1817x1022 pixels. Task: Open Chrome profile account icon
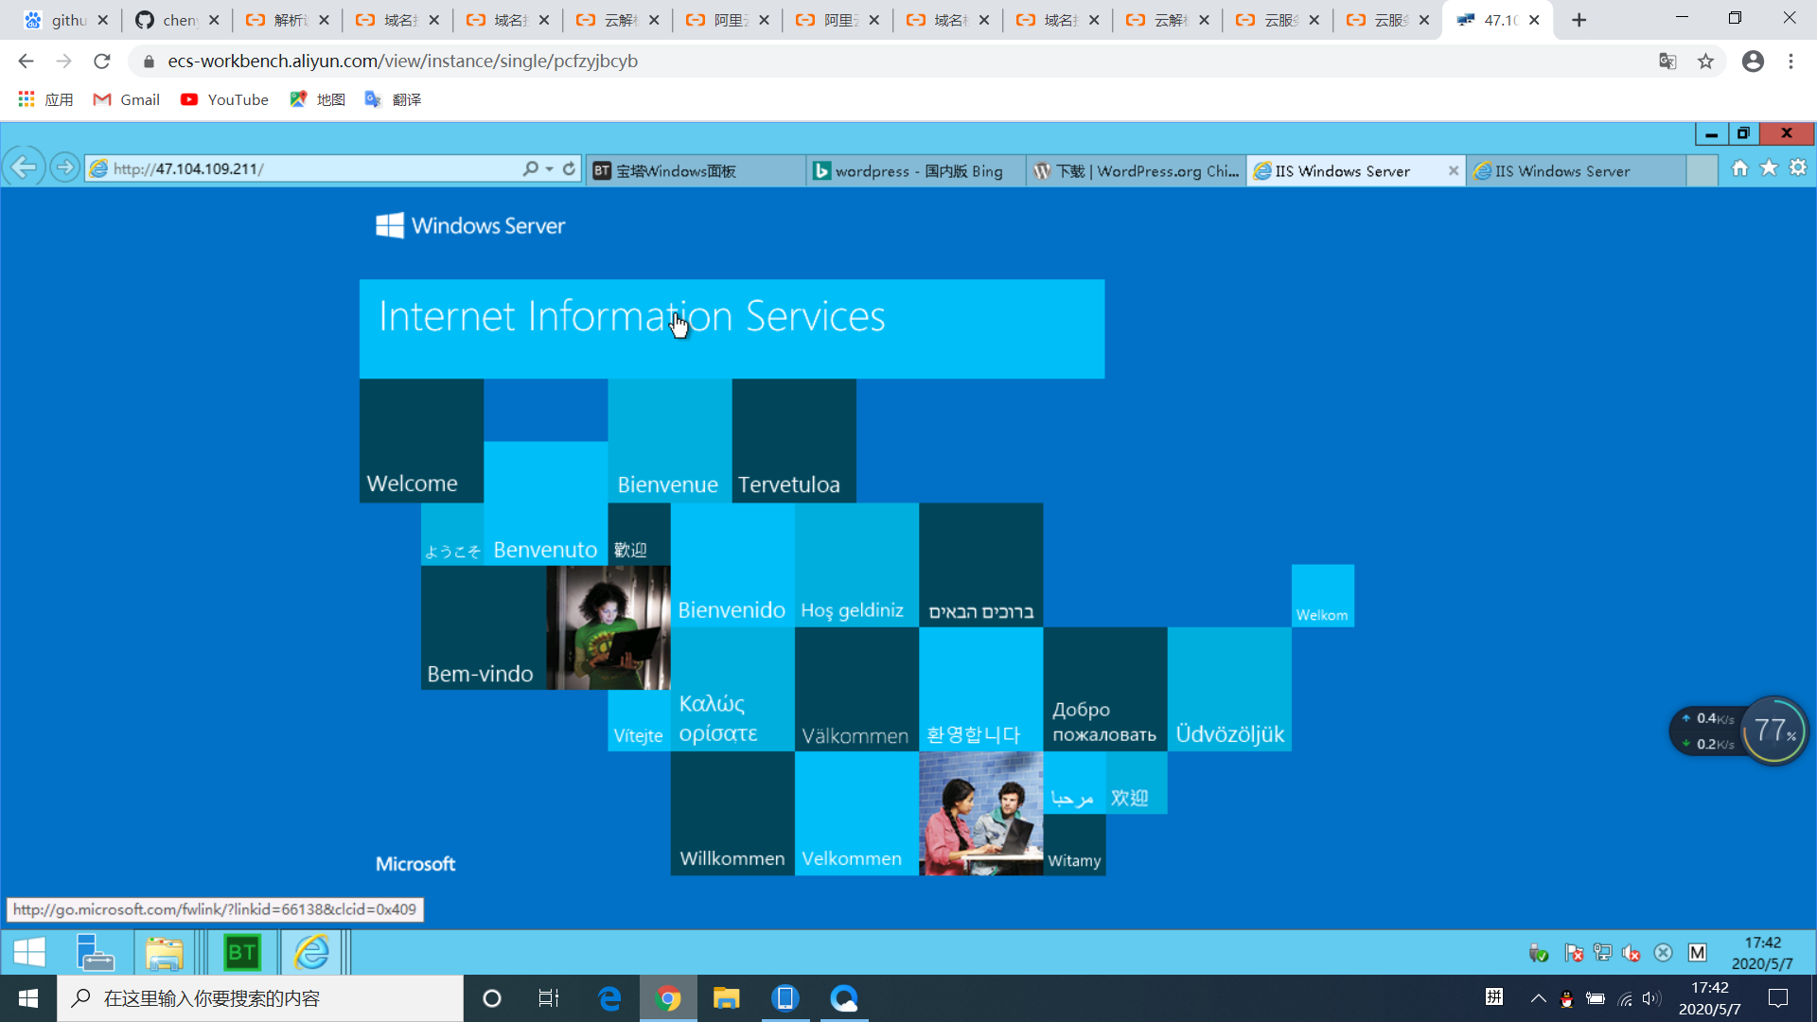coord(1753,62)
